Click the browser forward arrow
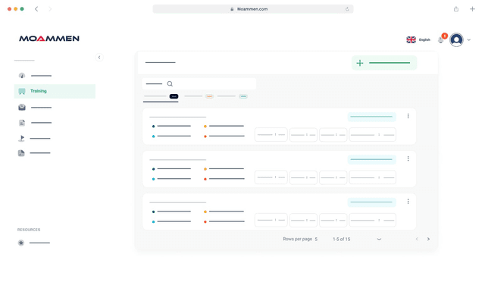The image size is (485, 282). (50, 9)
